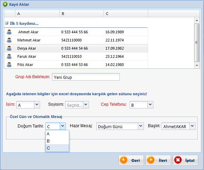The width and height of the screenshot is (204, 170).
Task: Click the scroll up arrow of the grid
Action: (x=197, y=20)
